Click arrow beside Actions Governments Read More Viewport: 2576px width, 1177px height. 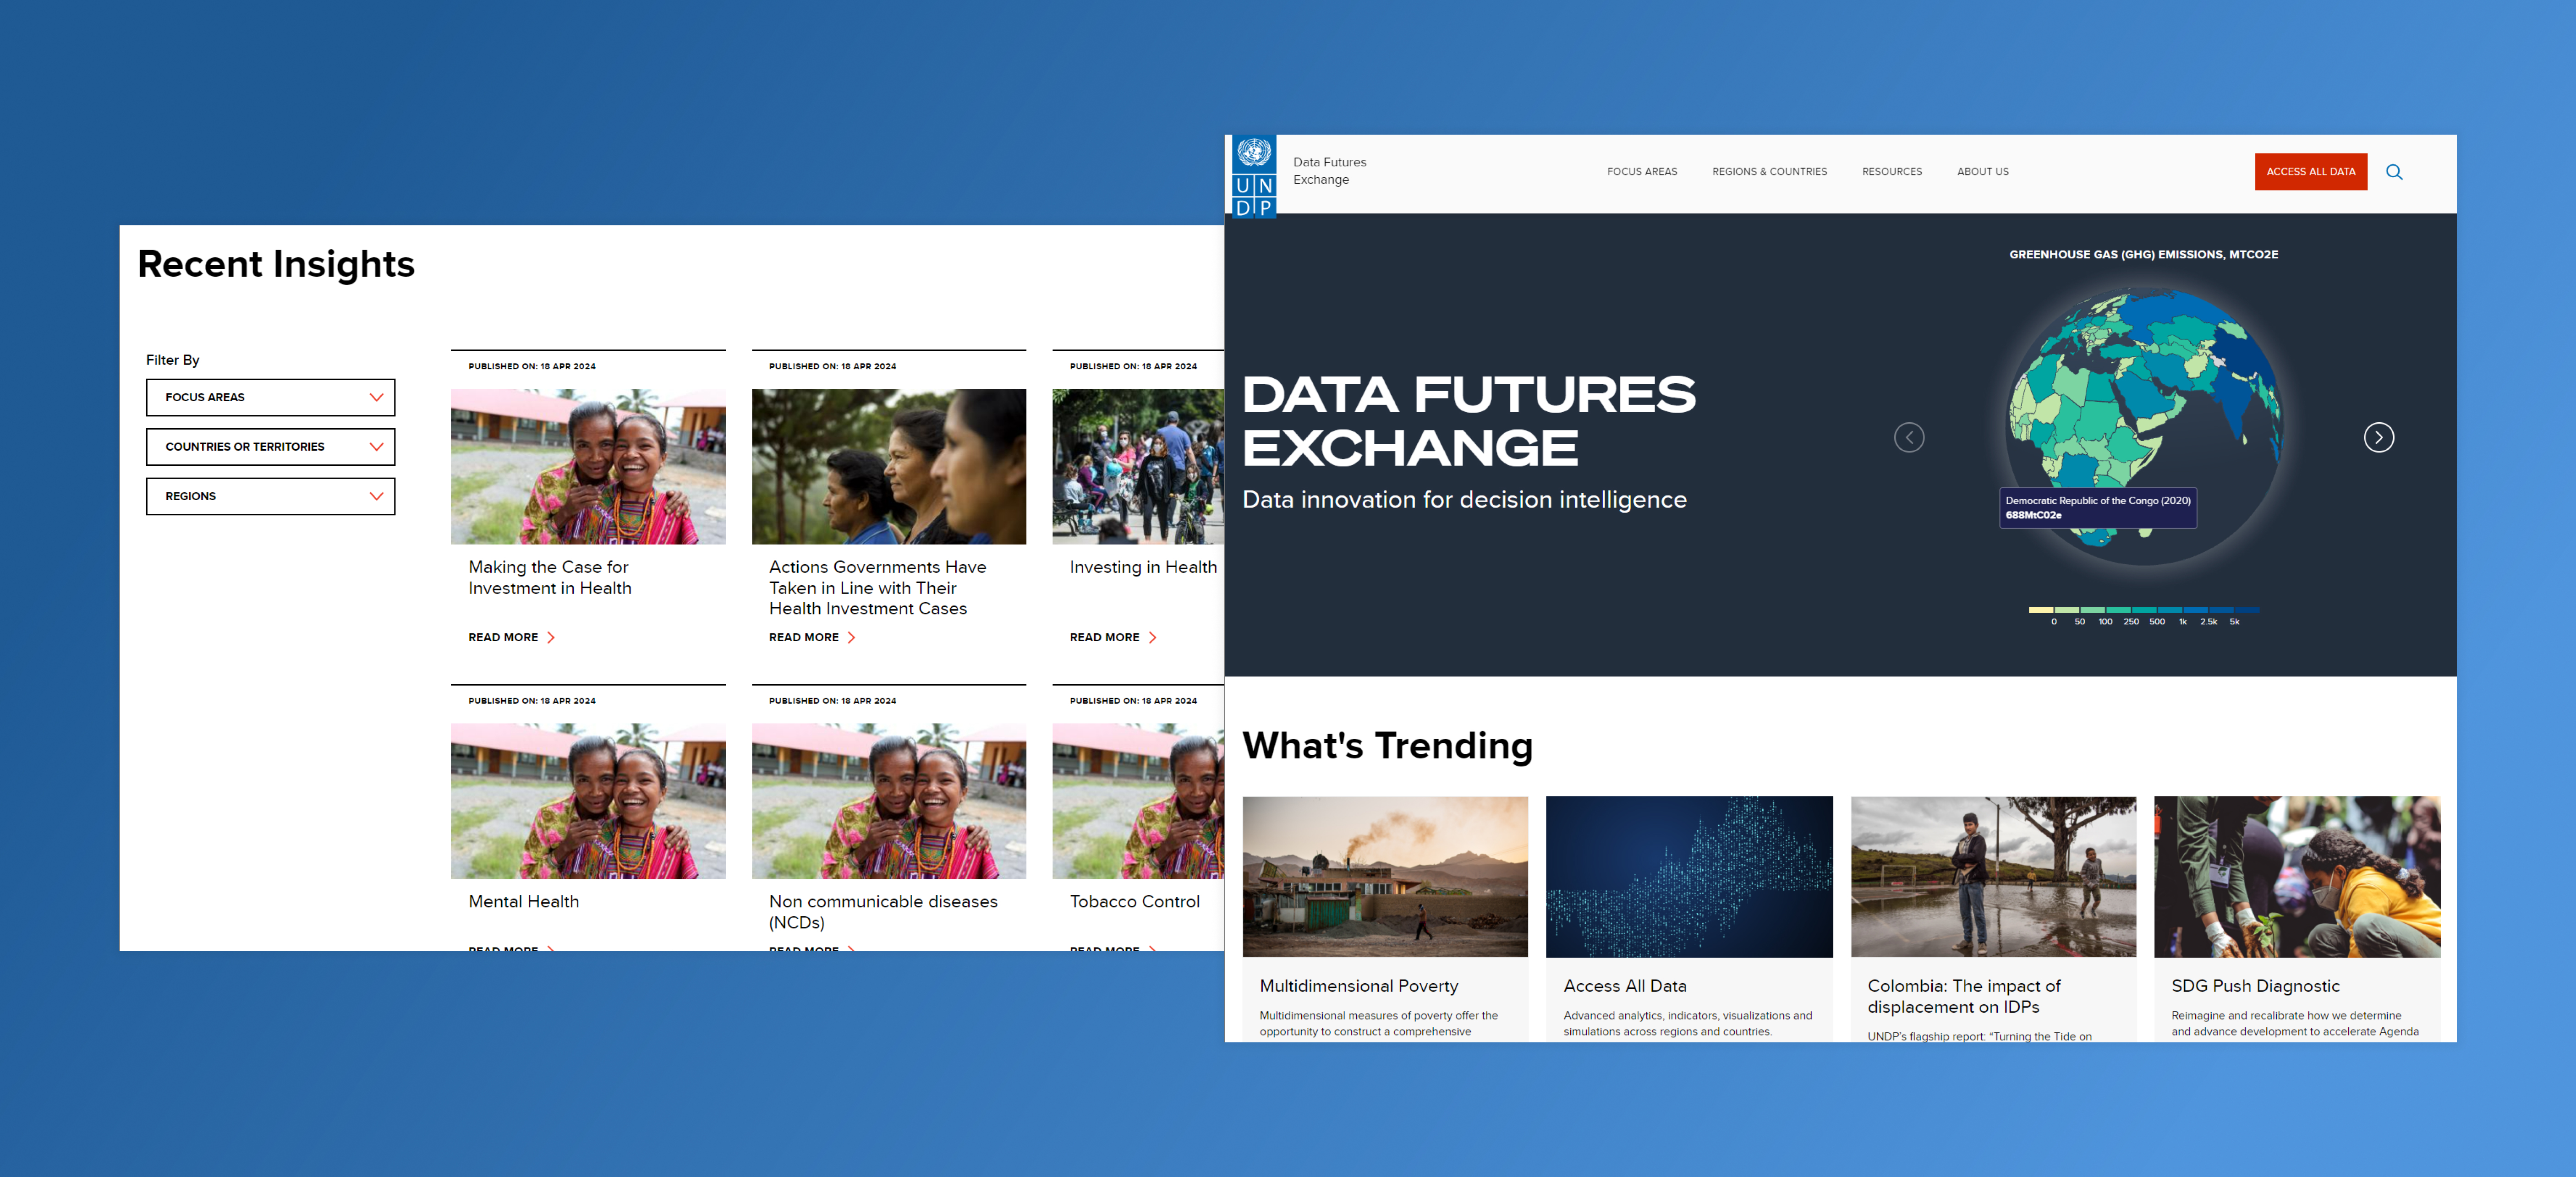point(852,638)
